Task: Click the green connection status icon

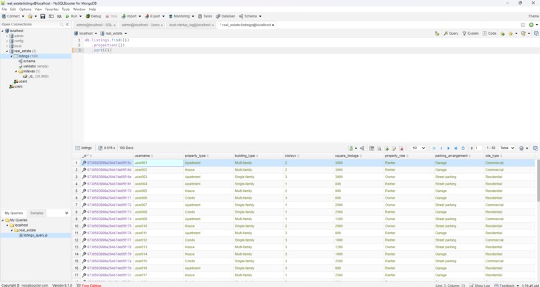Action: 531,25
